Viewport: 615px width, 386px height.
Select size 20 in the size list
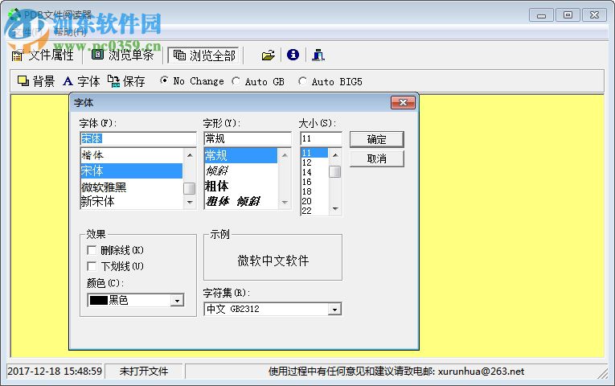point(314,201)
